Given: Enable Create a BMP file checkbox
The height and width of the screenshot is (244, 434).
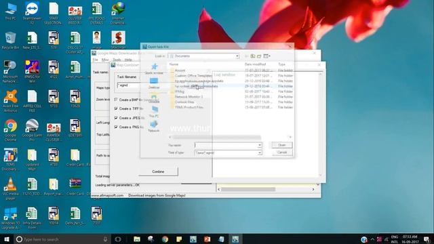Looking at the screenshot, I should [116, 100].
